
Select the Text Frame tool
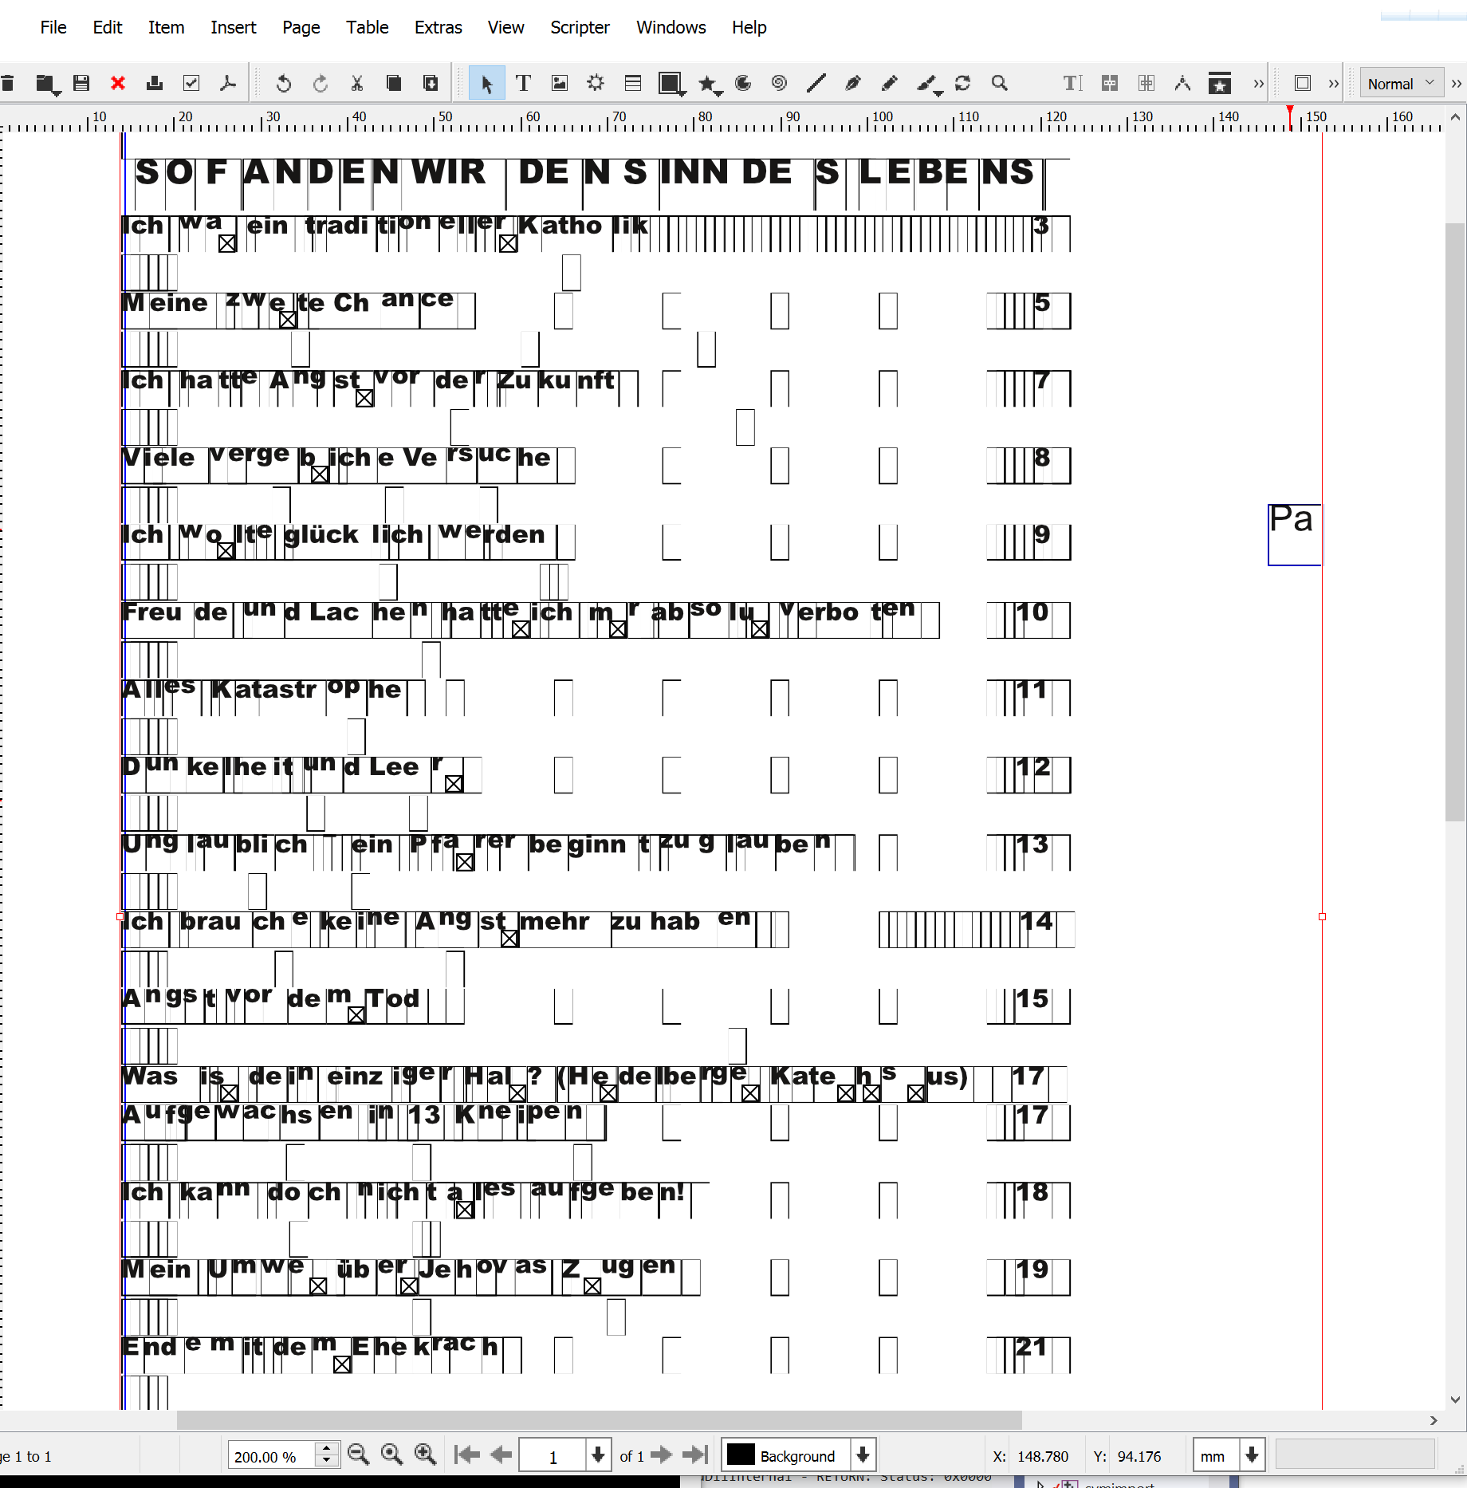tap(523, 84)
